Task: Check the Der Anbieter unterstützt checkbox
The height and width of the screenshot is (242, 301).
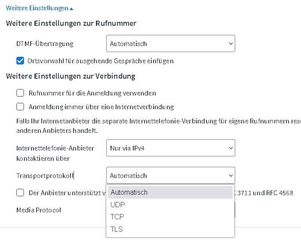Action: [20, 193]
